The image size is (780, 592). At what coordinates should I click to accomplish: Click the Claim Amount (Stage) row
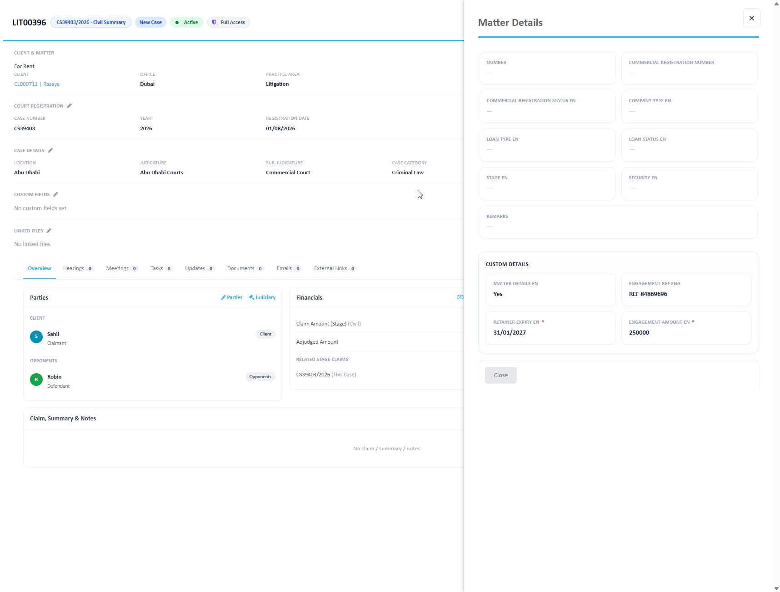click(380, 324)
